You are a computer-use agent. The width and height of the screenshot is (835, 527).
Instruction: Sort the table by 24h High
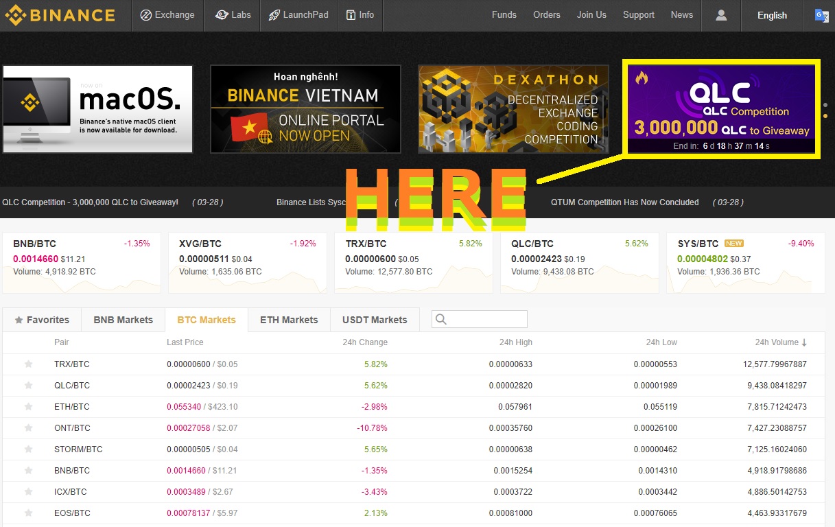coord(516,342)
